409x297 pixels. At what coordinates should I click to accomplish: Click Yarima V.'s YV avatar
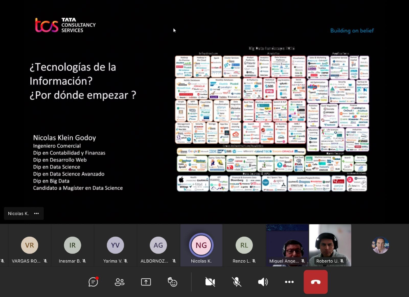(x=115, y=245)
